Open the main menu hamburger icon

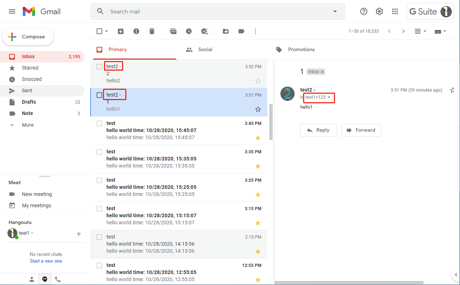coord(12,11)
